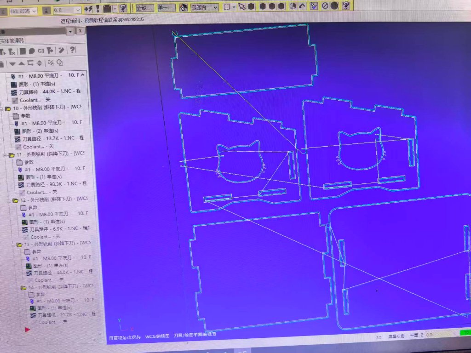Click the pencil/tag icon in operations manager toolbar
Screen dimensions: 471x353
61,50
